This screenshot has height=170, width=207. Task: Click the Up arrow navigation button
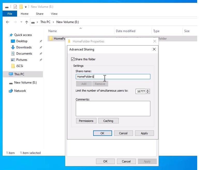tap(27, 22)
